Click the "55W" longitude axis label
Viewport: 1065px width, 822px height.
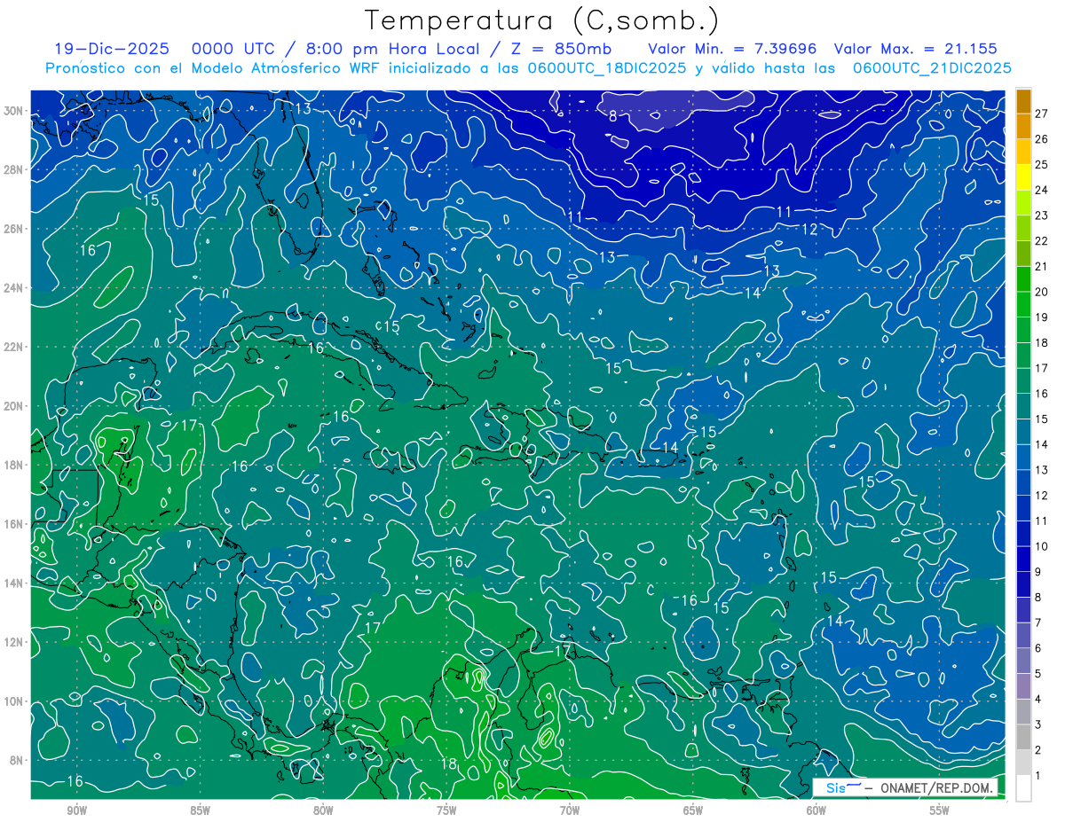[x=940, y=810]
